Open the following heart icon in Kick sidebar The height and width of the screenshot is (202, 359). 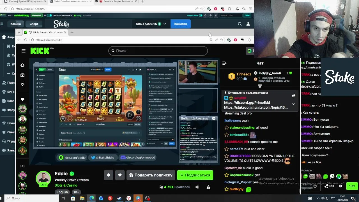click(22, 84)
